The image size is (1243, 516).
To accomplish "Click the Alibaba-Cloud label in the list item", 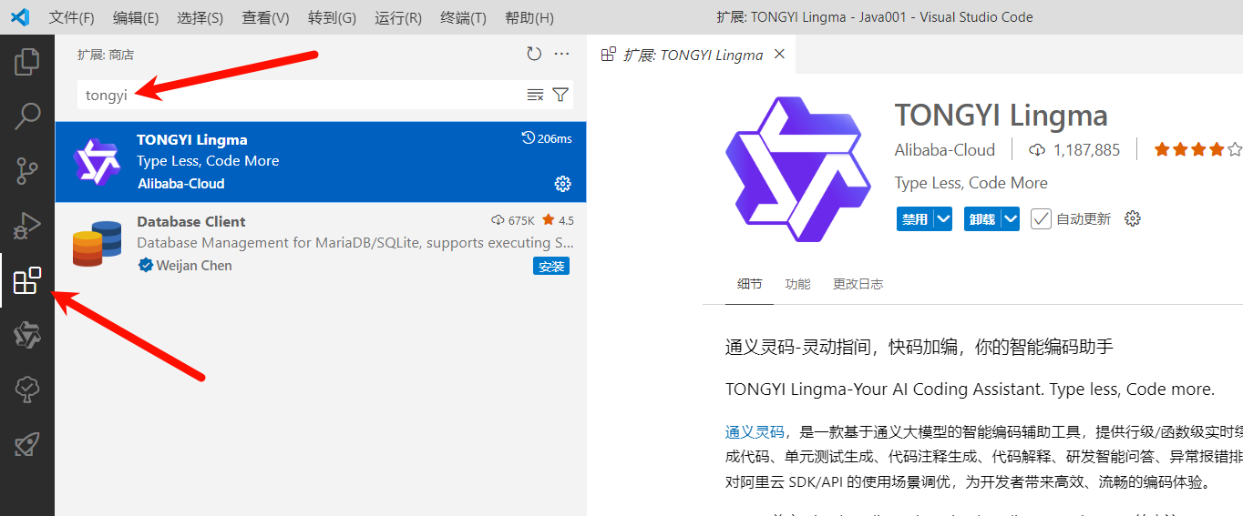I will 181,184.
